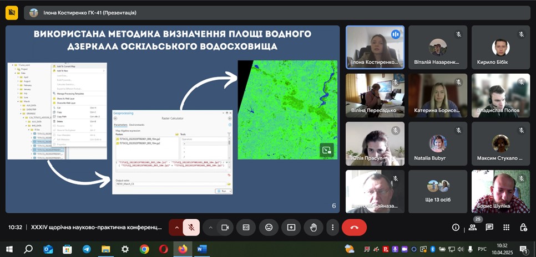Expand video settings arrow beside camera
The width and height of the screenshot is (536, 257).
210,227
